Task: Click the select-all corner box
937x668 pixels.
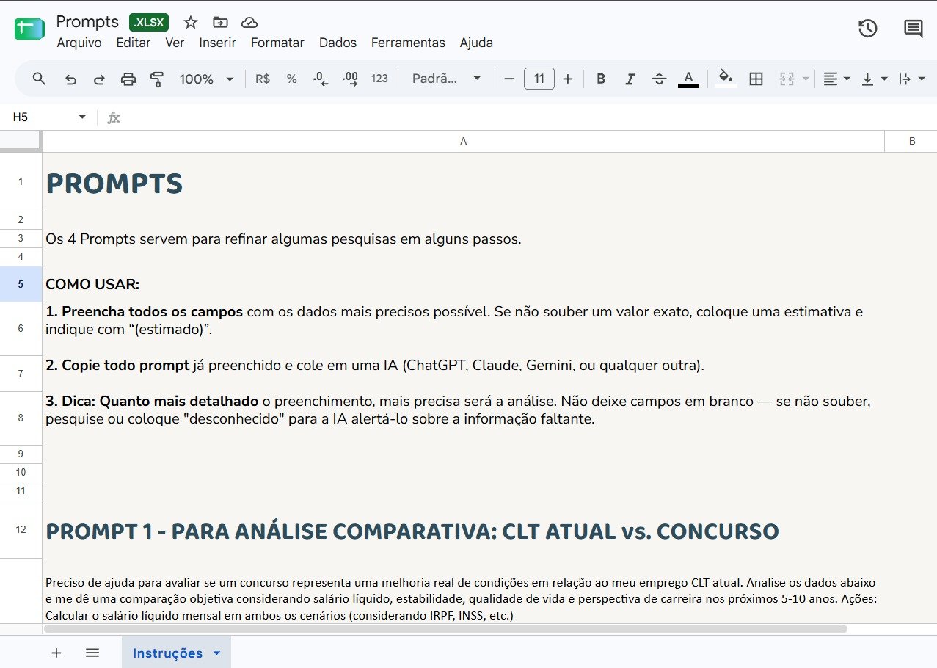Action: tap(21, 141)
